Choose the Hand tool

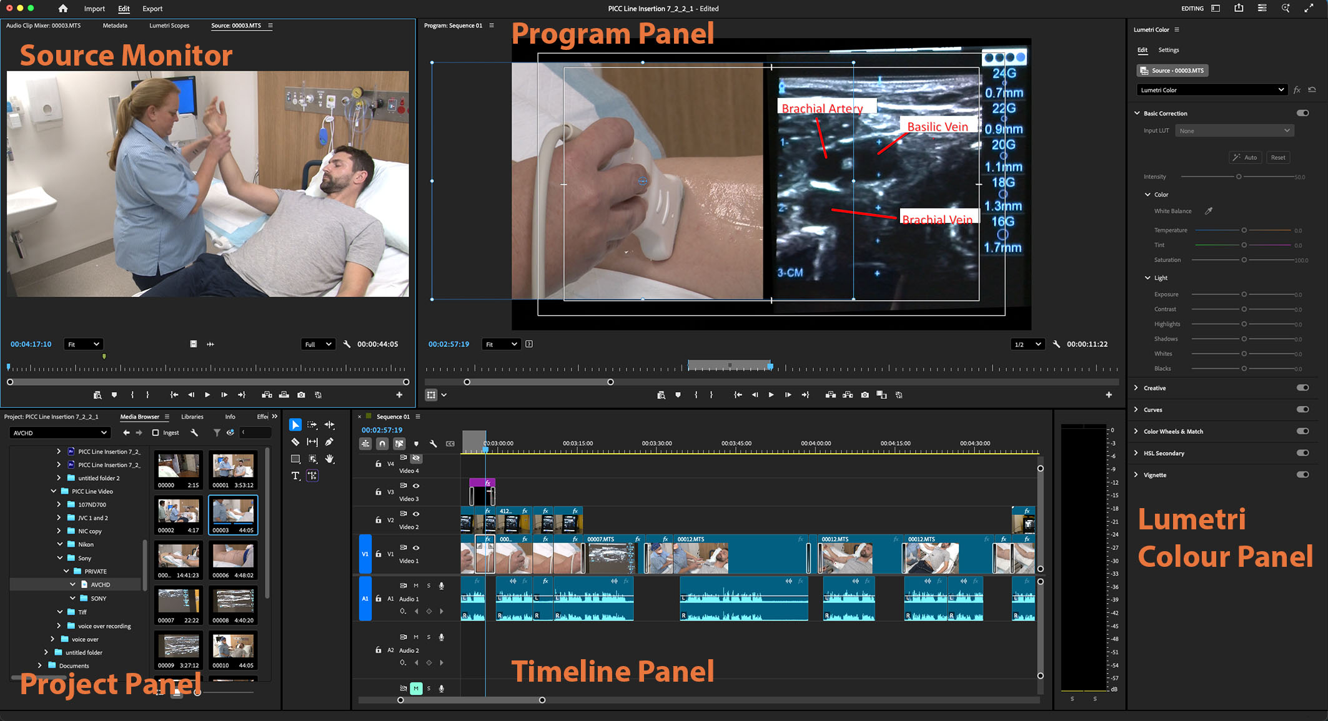point(329,459)
